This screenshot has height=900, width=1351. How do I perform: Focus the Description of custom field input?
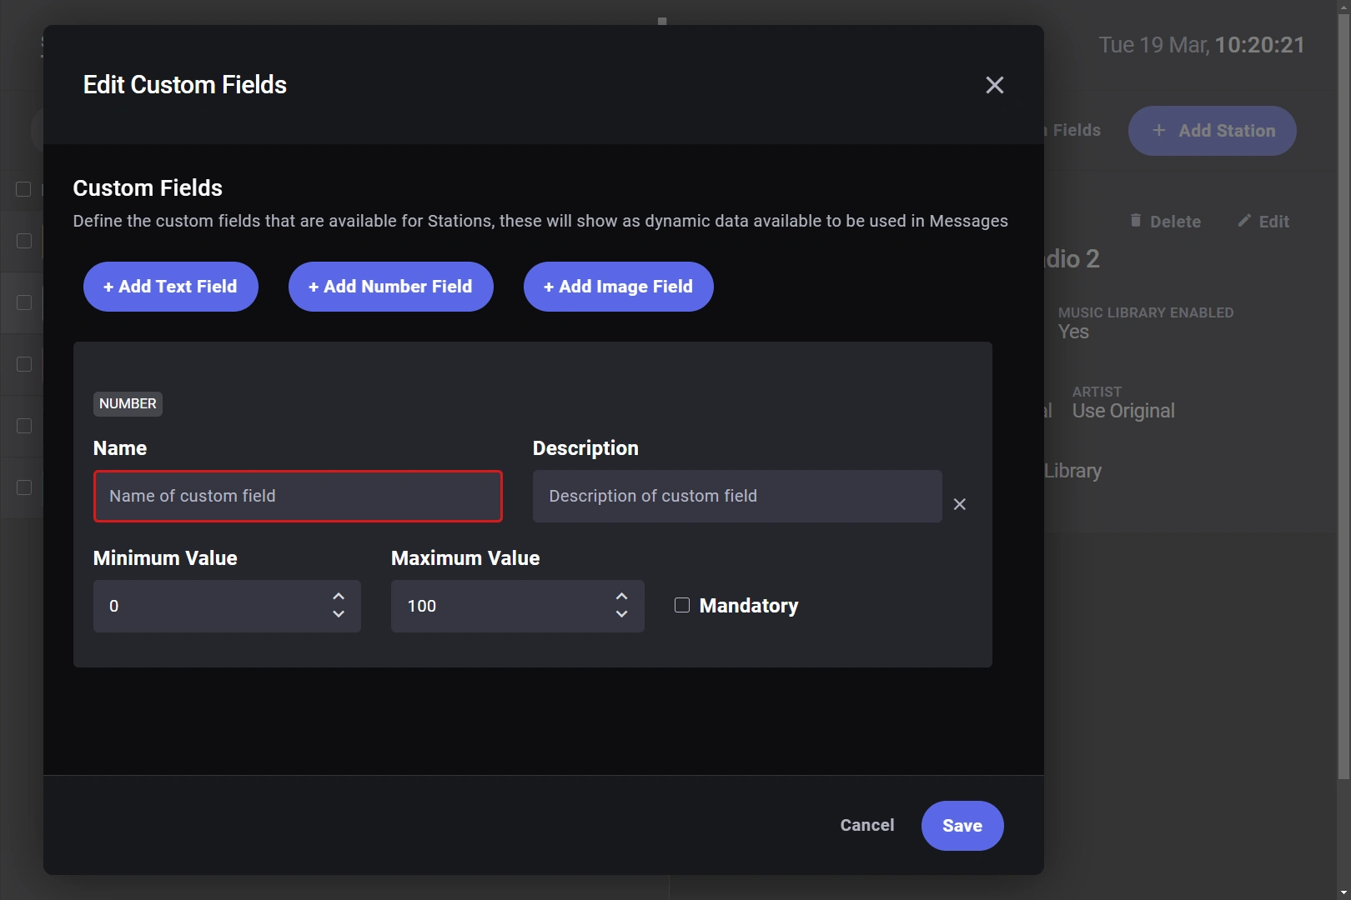[737, 496]
